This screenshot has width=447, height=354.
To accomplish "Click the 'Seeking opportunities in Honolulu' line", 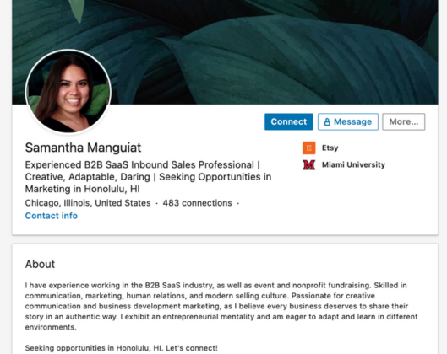I will (x=121, y=348).
